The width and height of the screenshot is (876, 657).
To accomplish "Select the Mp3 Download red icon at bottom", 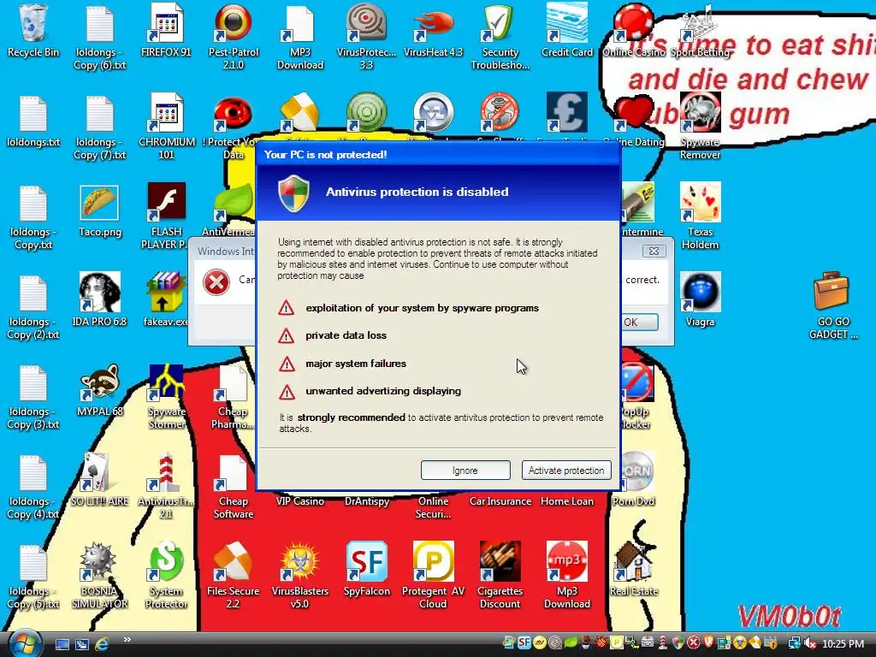I will pyautogui.click(x=566, y=576).
